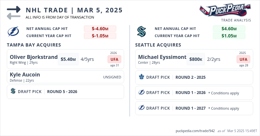This screenshot has width=260, height=136.
Task: Click Tampa Bay net annual cap hit value
Action: click(100, 29)
